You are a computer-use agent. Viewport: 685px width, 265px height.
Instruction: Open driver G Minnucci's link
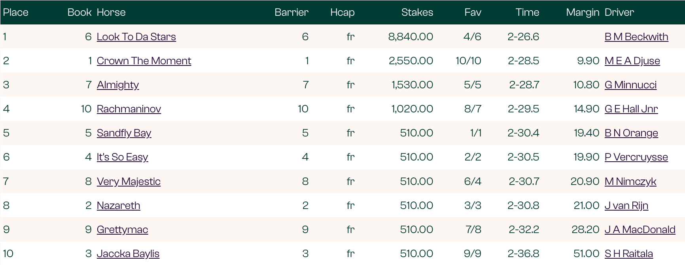click(630, 85)
